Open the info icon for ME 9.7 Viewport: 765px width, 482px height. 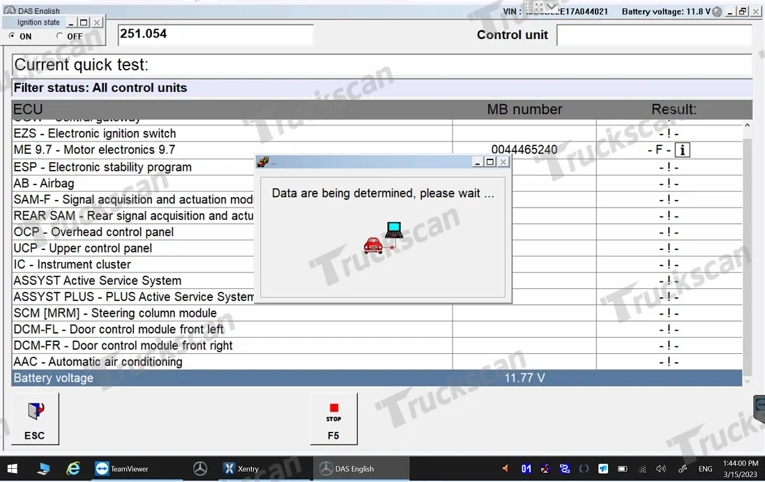click(682, 150)
